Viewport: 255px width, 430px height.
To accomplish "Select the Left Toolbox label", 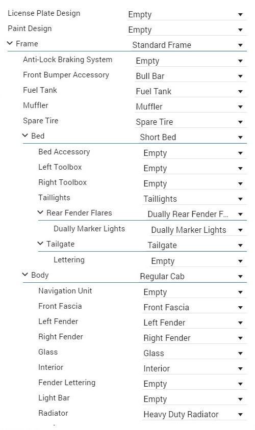I will (60, 167).
